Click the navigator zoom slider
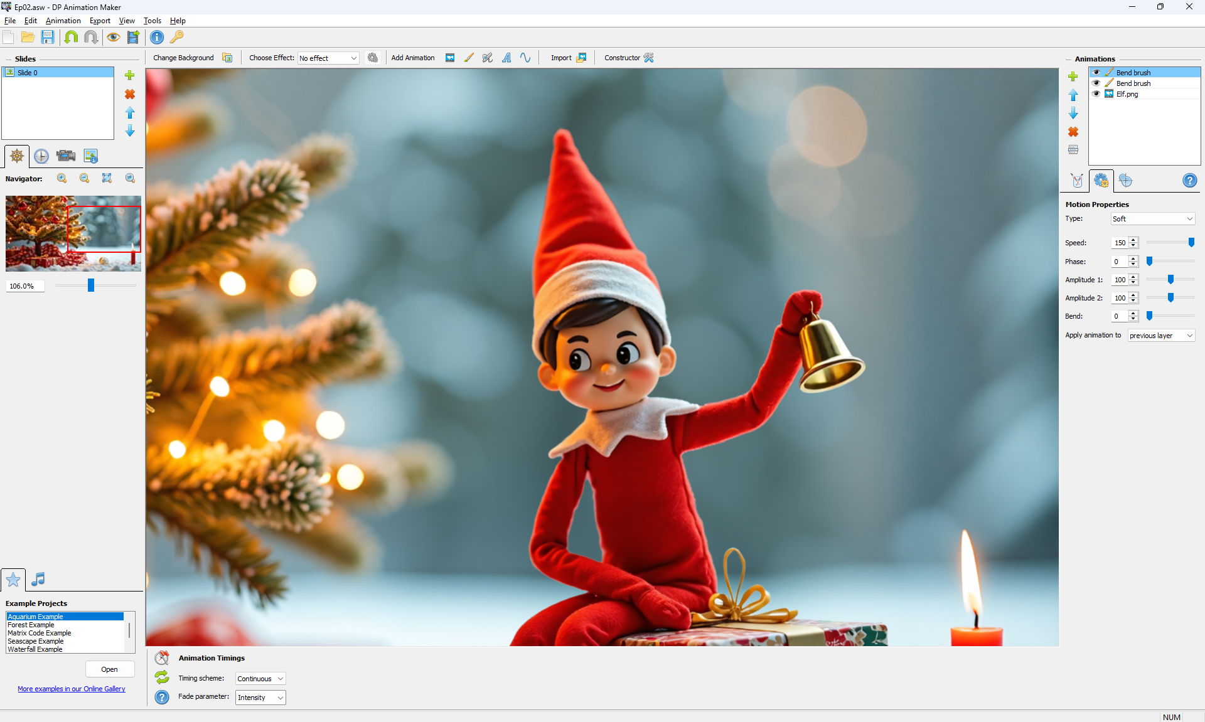 pos(91,286)
